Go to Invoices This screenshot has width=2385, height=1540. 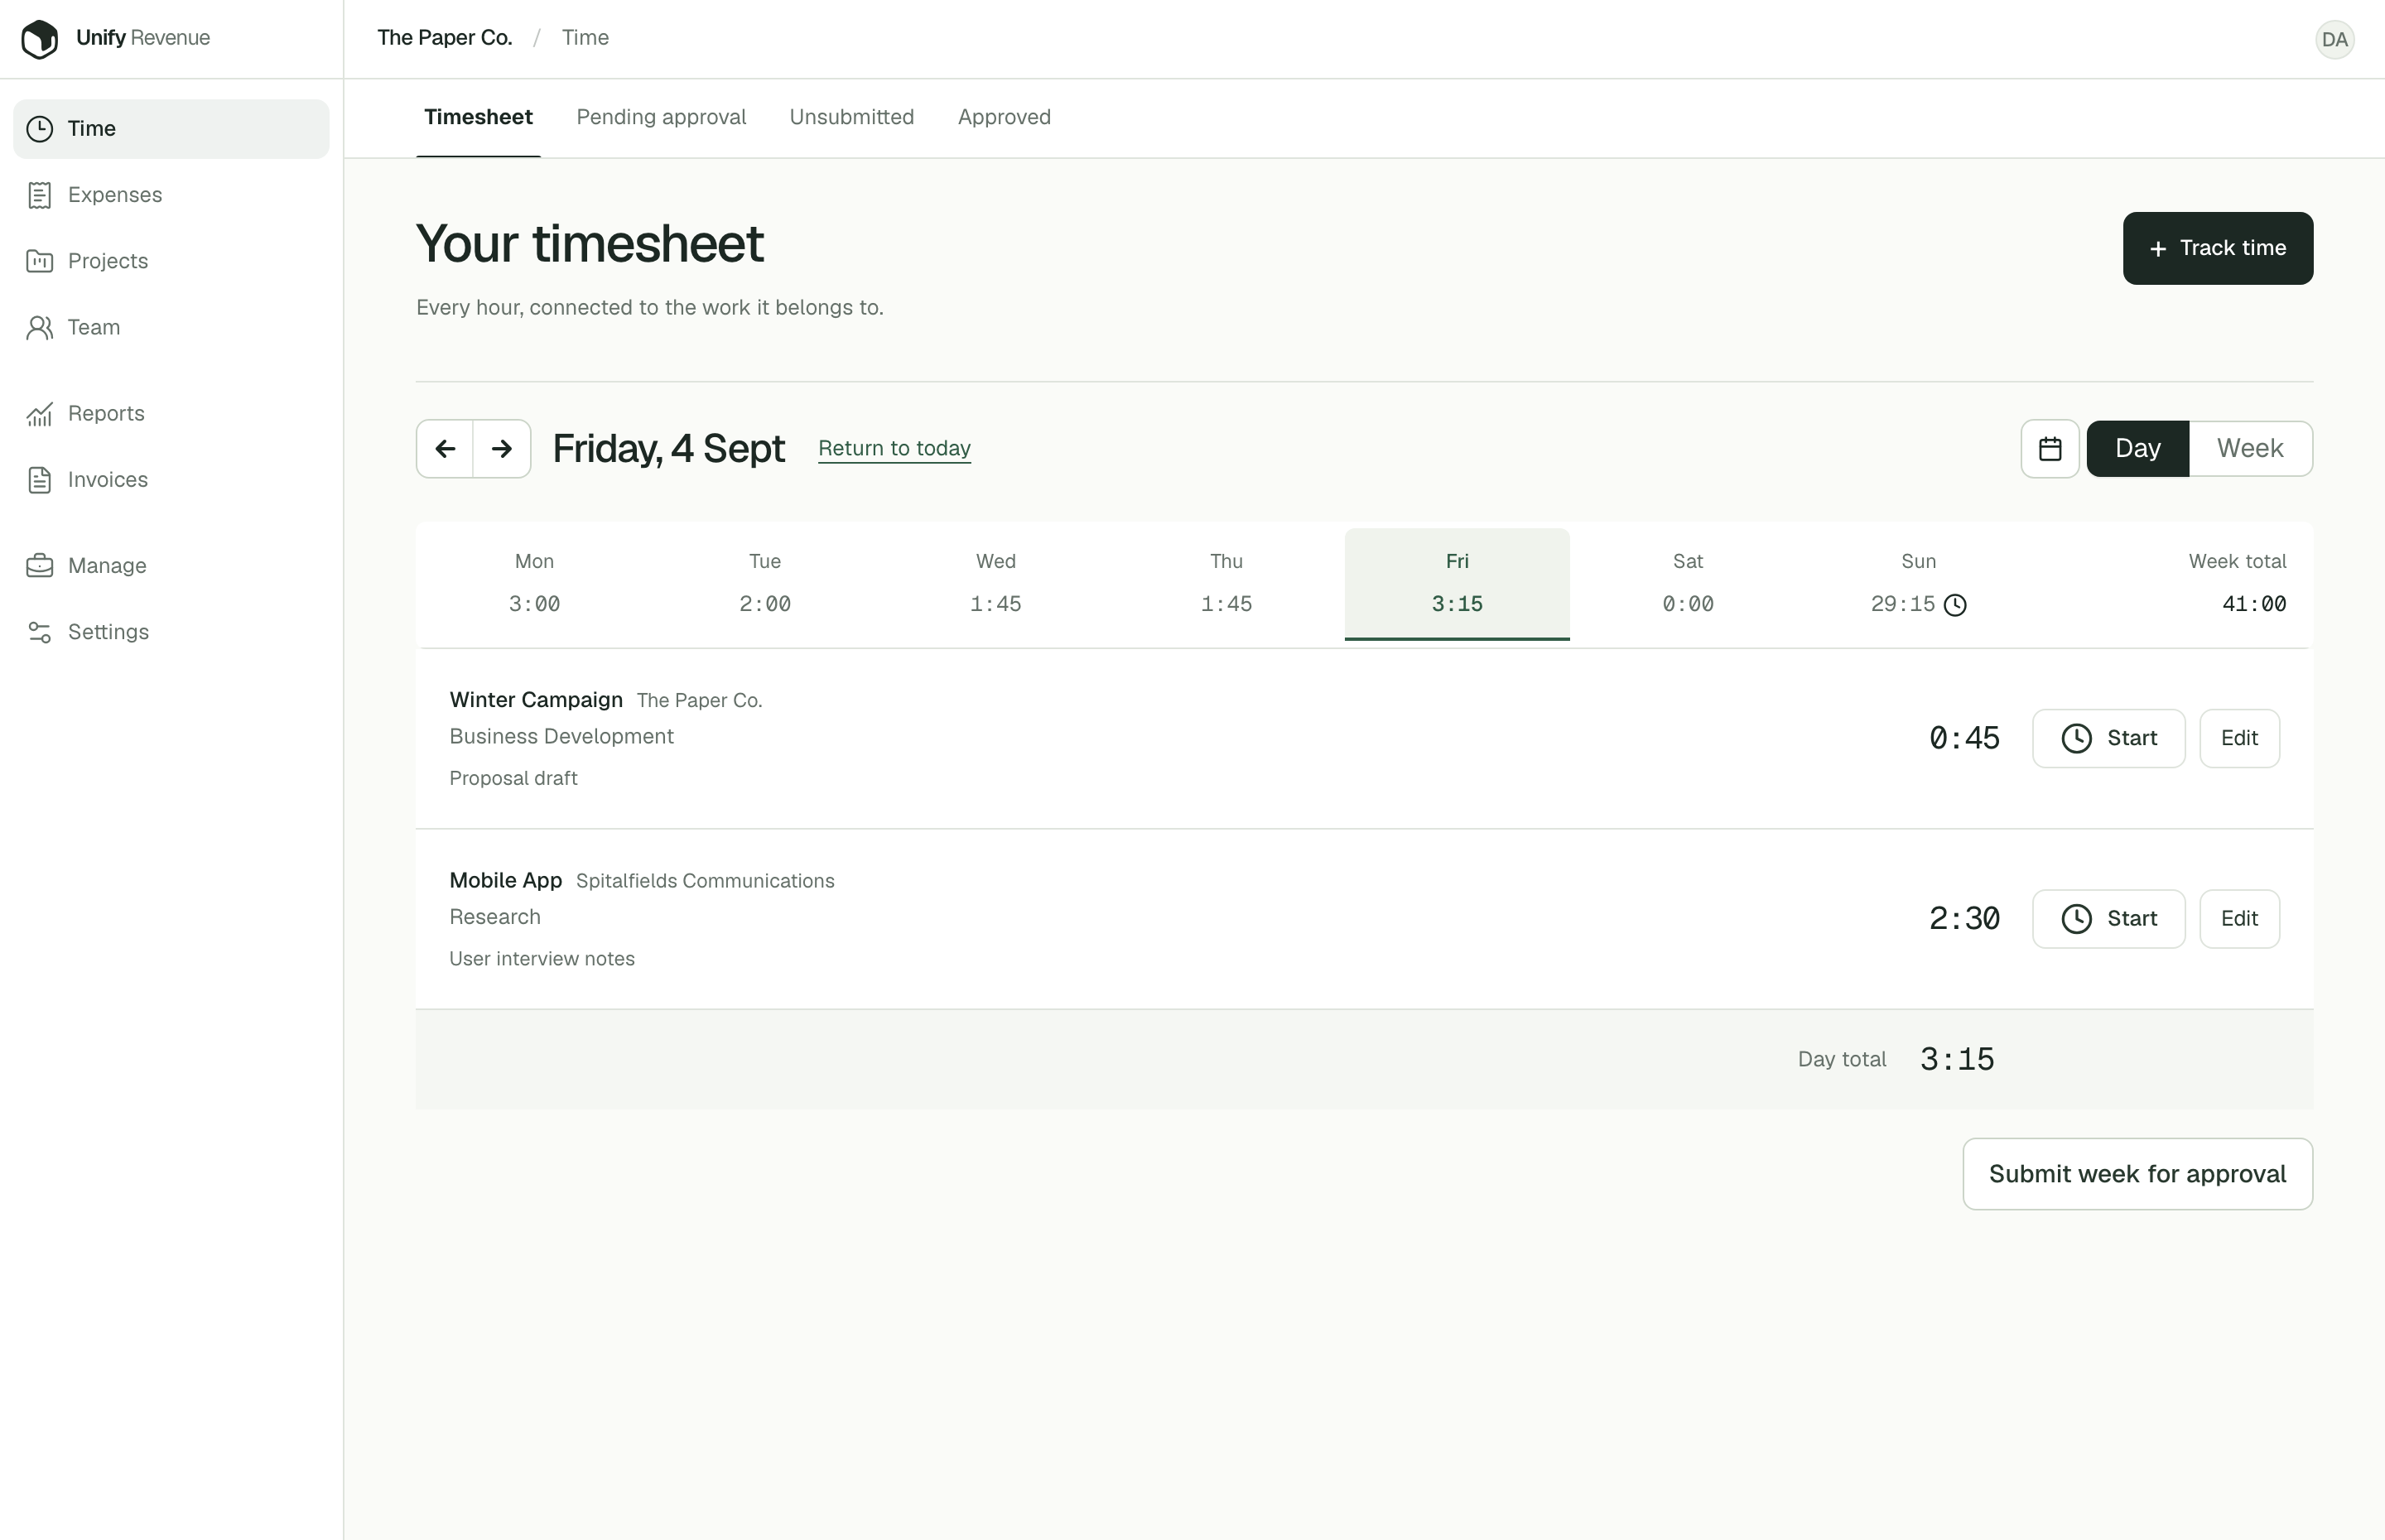[171, 480]
